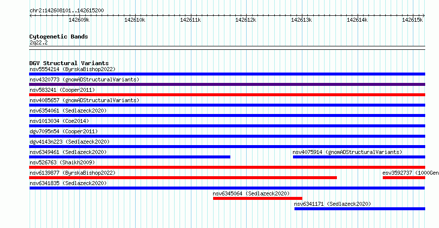439x228 pixels.
Task: Click the Cytogenetic Bands track title
Action: [59, 37]
